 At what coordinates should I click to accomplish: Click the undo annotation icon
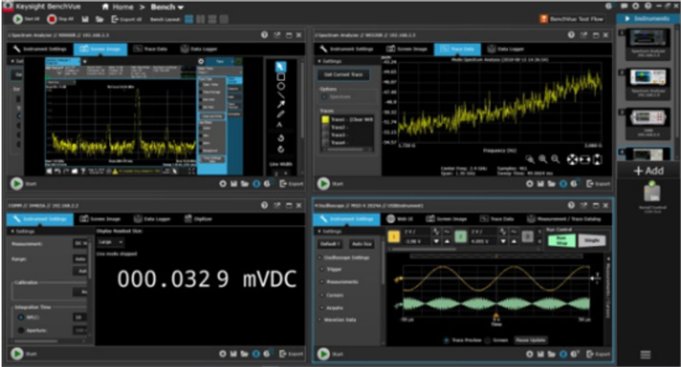280,138
